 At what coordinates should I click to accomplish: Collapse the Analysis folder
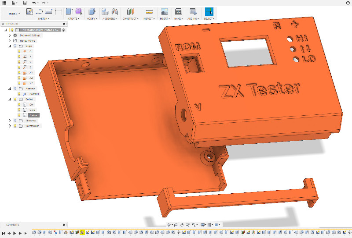click(10, 89)
